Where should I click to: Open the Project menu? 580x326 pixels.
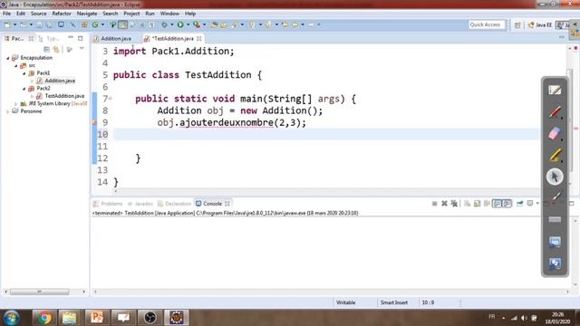[x=131, y=14]
